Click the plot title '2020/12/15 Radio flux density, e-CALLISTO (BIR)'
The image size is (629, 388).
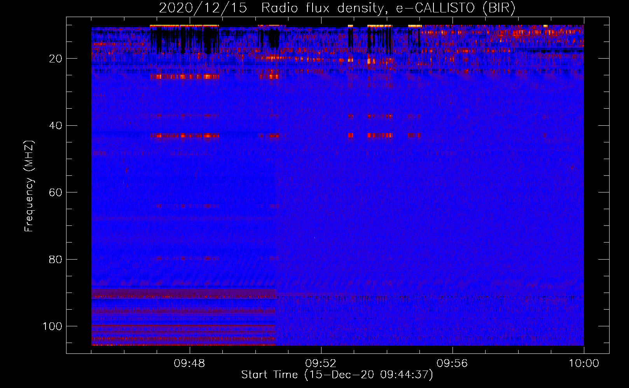click(x=337, y=9)
